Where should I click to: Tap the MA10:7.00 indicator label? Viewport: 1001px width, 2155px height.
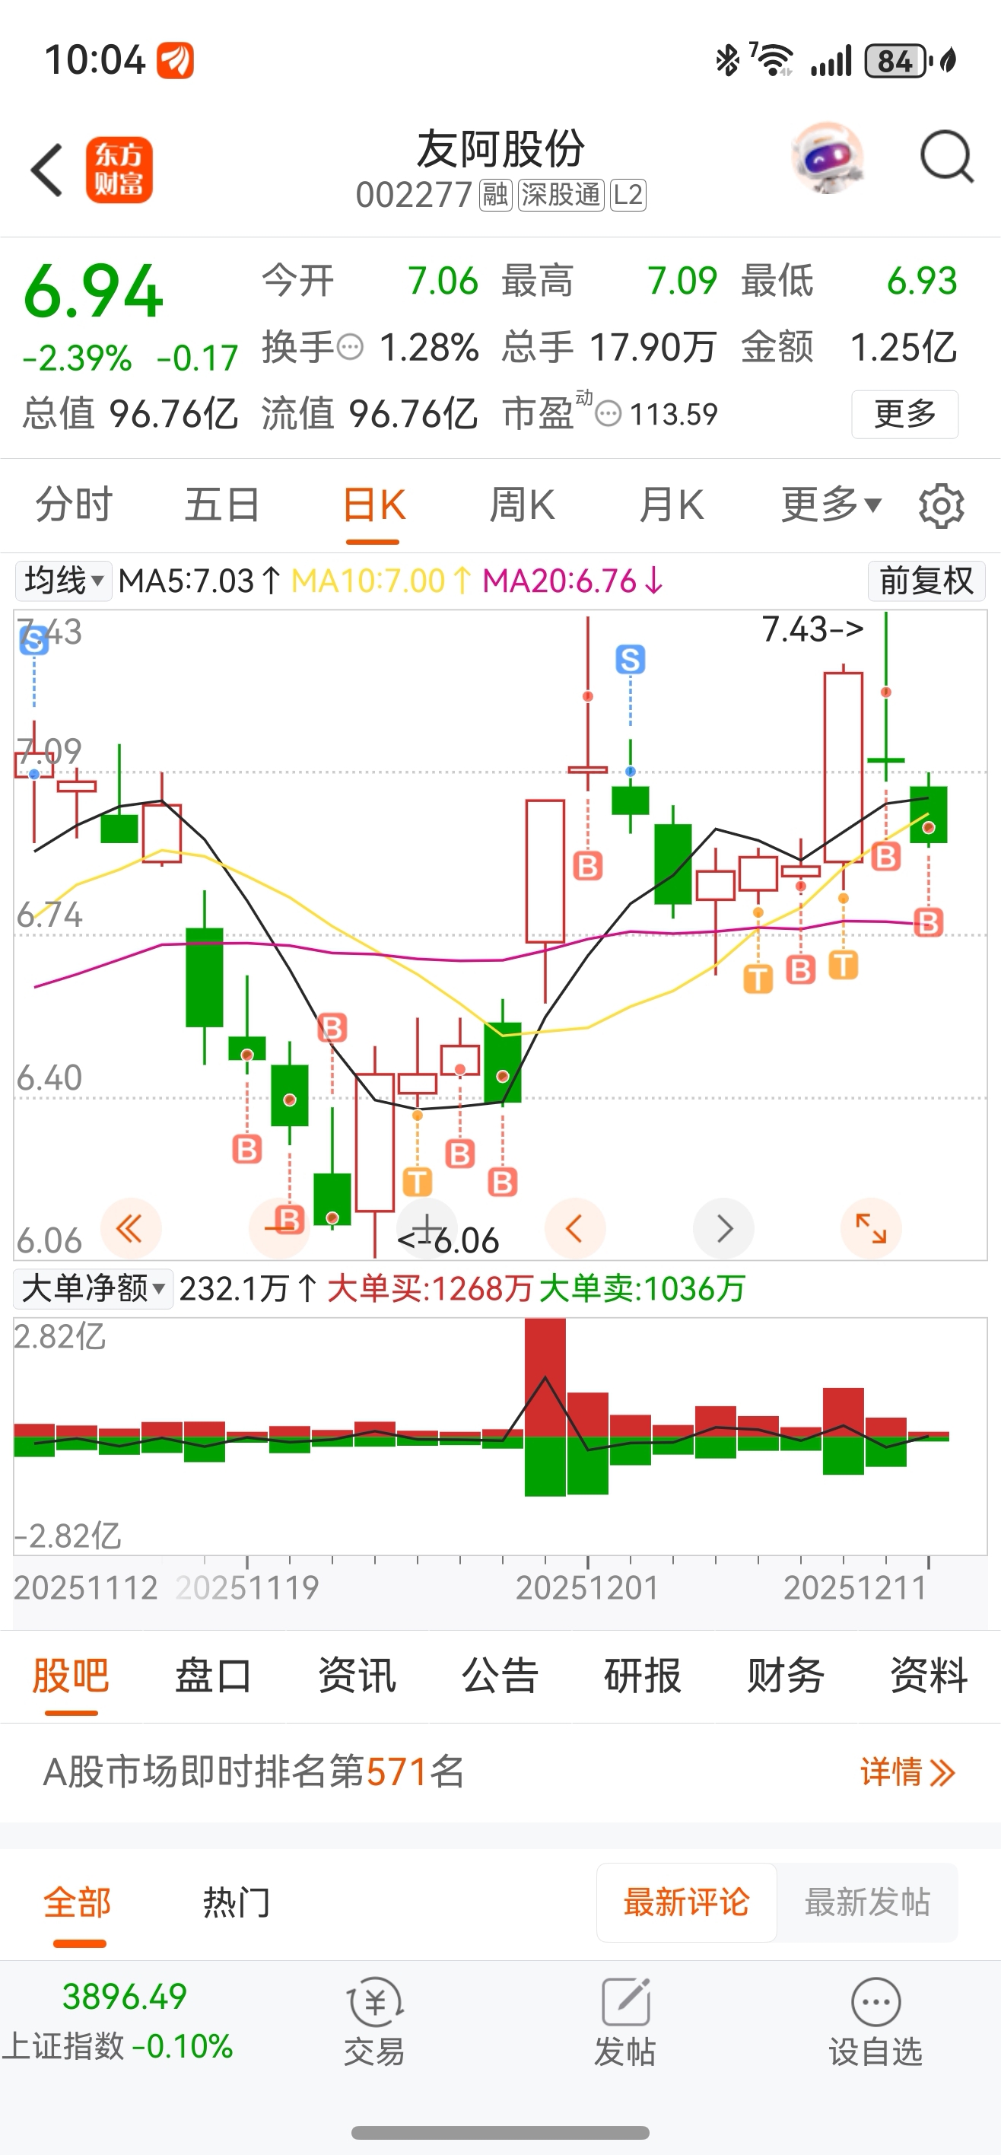(x=381, y=581)
